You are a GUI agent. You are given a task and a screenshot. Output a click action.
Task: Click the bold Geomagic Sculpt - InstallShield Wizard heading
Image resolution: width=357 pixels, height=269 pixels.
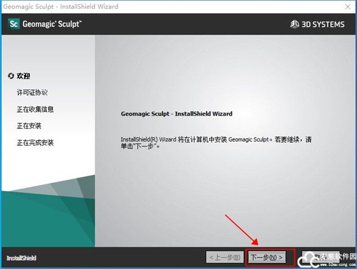177,114
